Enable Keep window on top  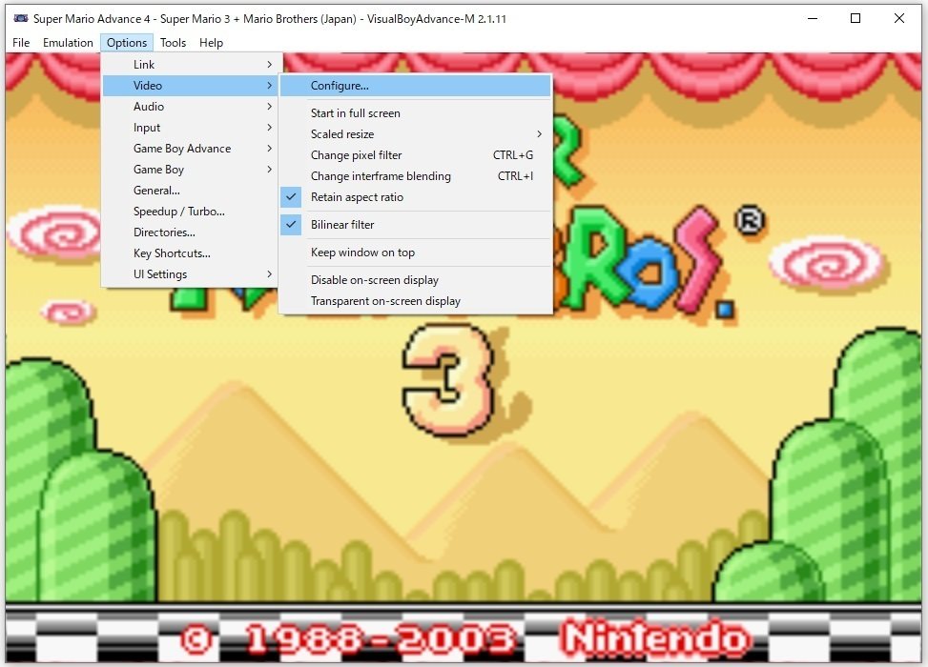click(x=416, y=253)
